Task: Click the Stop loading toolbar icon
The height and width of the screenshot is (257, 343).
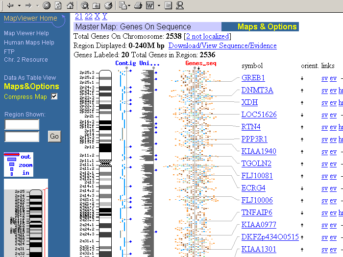Action: click(x=47, y=5)
